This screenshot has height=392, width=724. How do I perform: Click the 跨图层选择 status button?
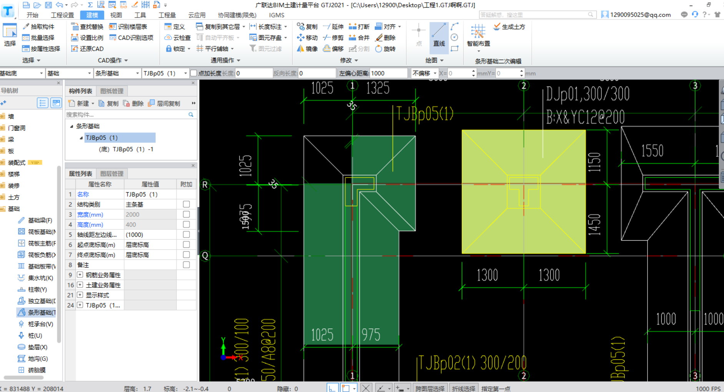click(x=430, y=389)
